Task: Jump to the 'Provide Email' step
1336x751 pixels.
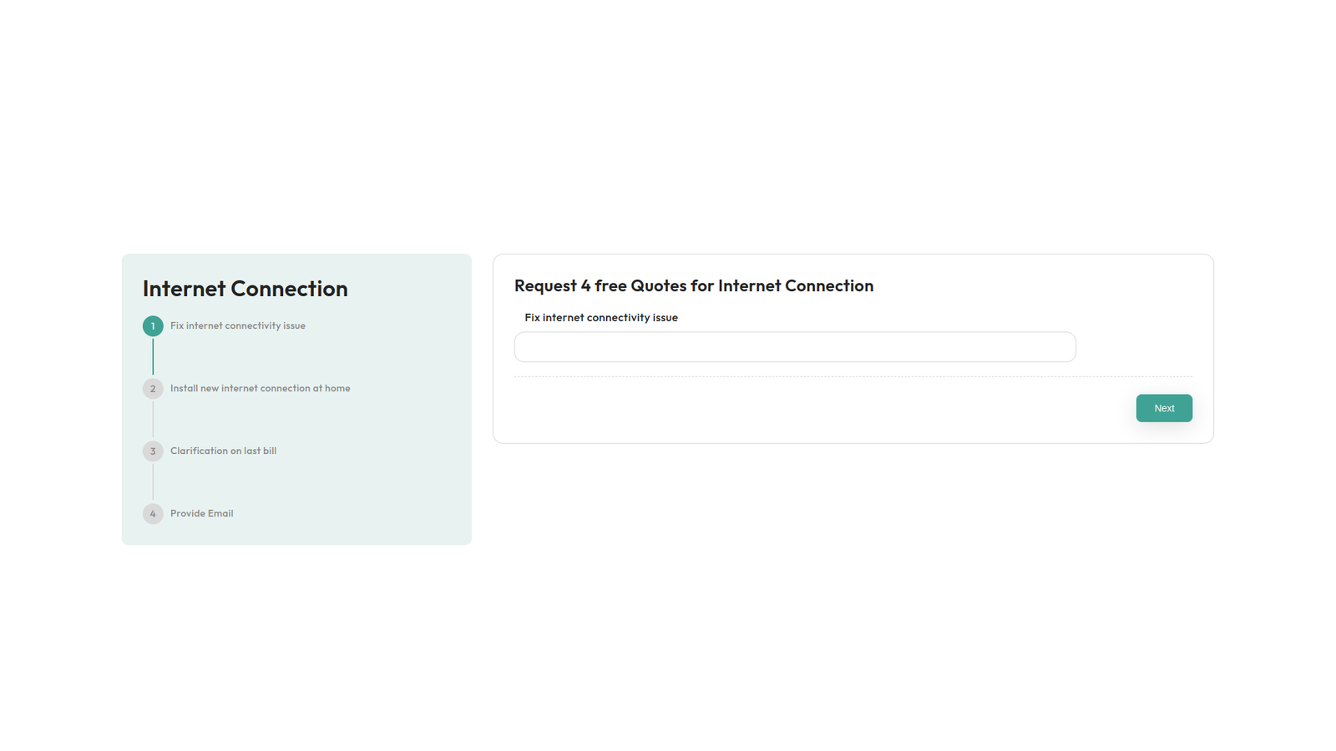Action: 201,514
